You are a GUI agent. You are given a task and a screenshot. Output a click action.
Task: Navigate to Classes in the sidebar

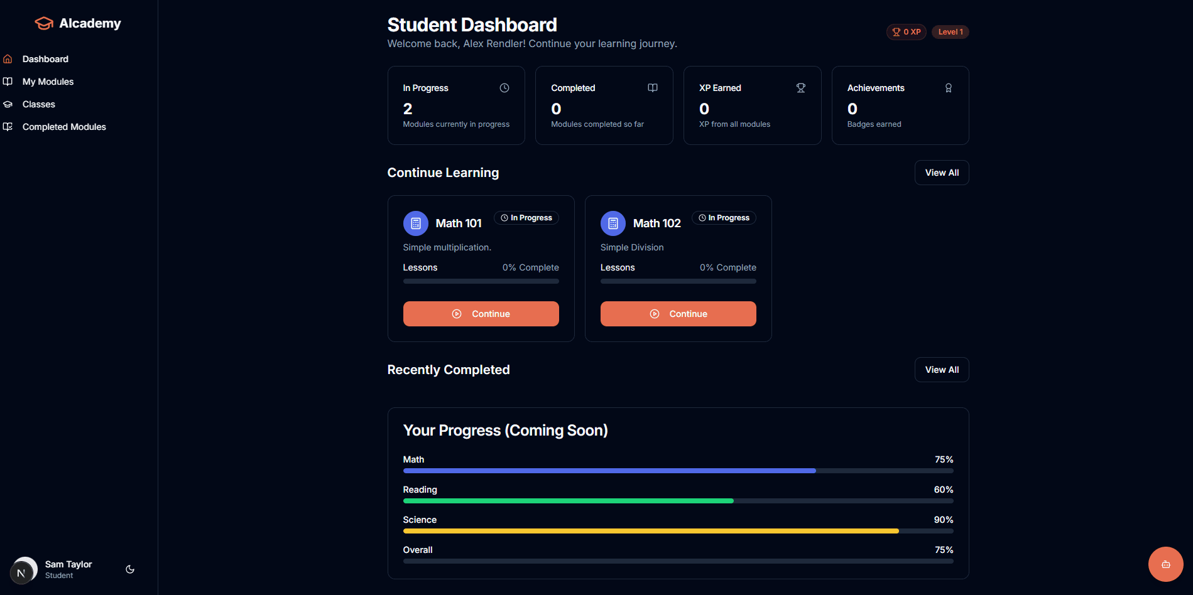pos(38,104)
